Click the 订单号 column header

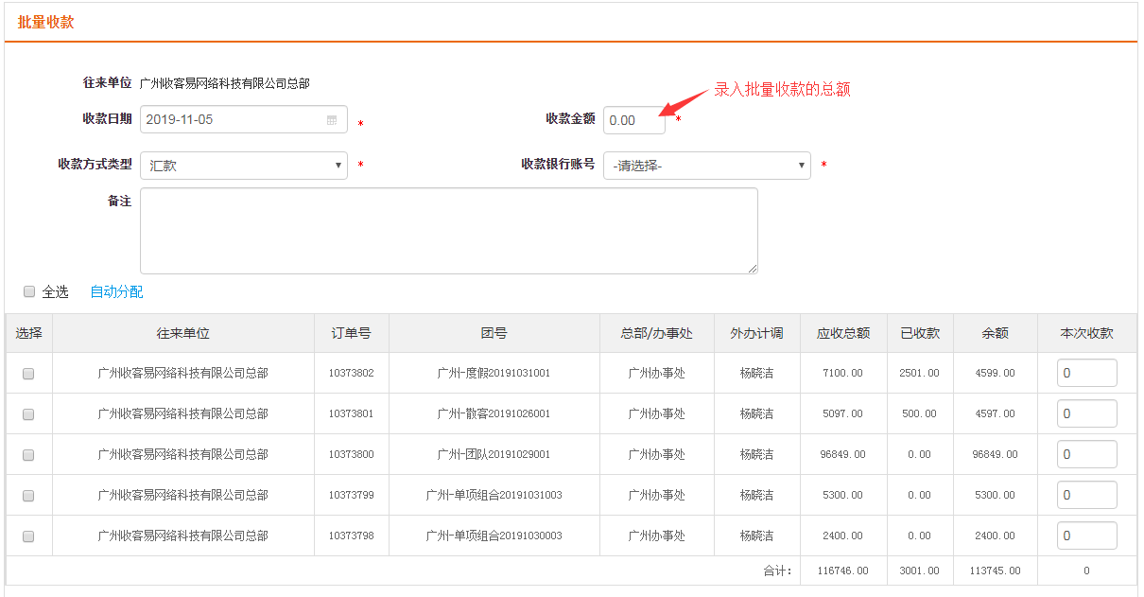tap(351, 333)
